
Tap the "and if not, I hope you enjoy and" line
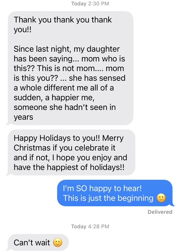pos(71,158)
